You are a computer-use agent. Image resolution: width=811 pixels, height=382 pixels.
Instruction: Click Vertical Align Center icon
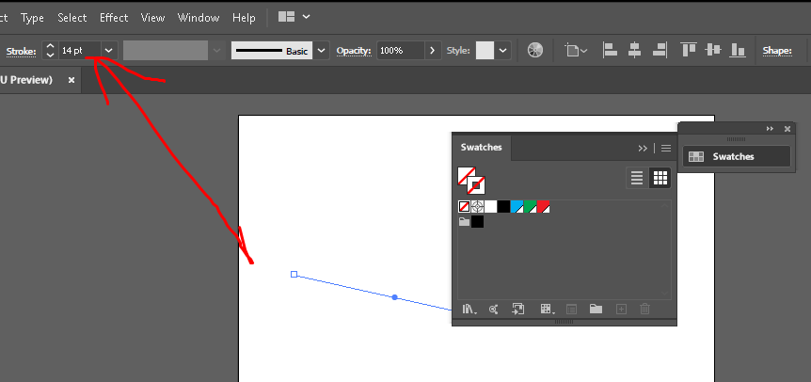[713, 50]
